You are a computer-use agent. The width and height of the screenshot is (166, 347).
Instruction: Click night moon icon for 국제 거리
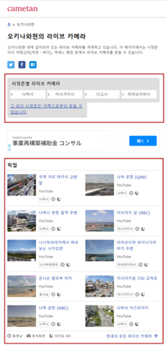(x=59, y=199)
